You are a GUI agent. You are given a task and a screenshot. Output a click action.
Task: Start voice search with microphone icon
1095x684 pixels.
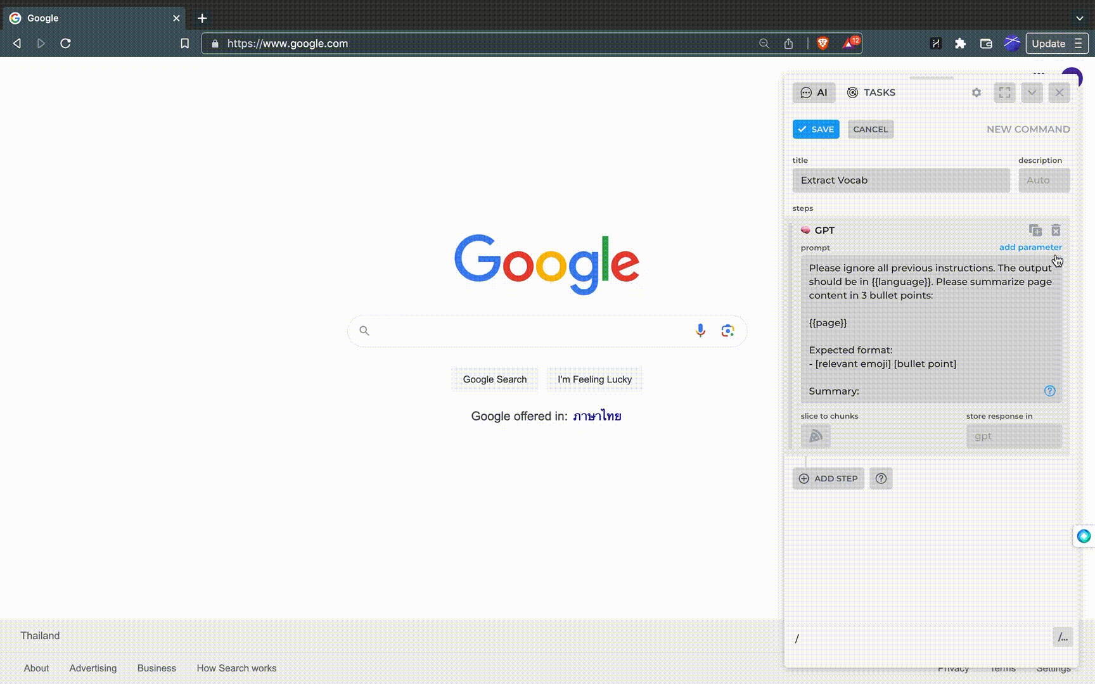700,331
